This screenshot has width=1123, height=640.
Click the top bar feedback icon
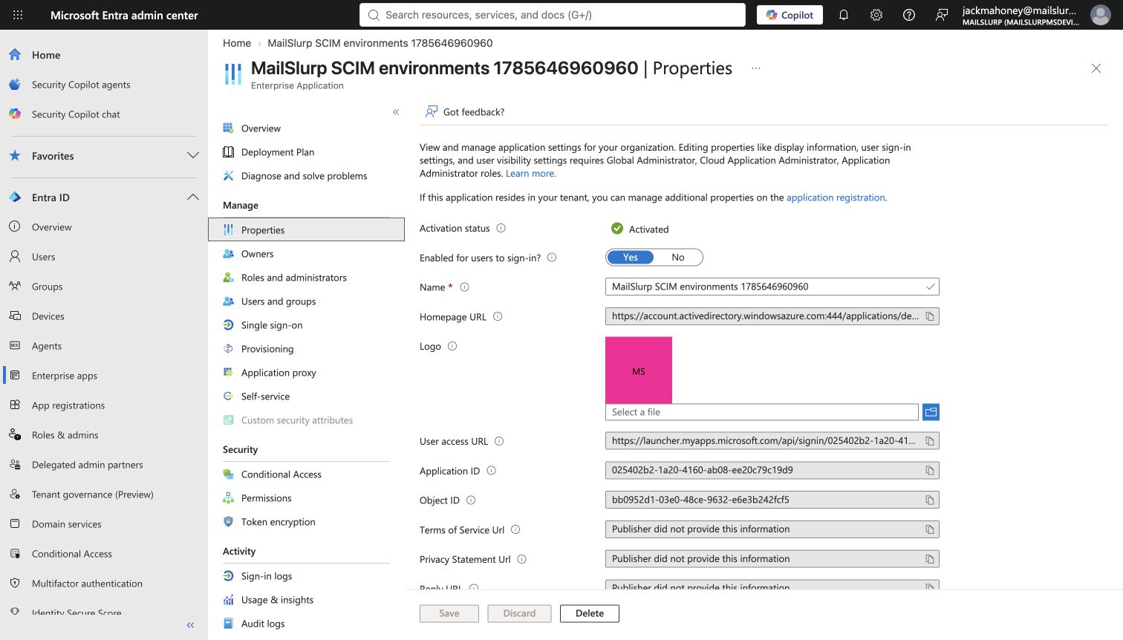(x=942, y=15)
